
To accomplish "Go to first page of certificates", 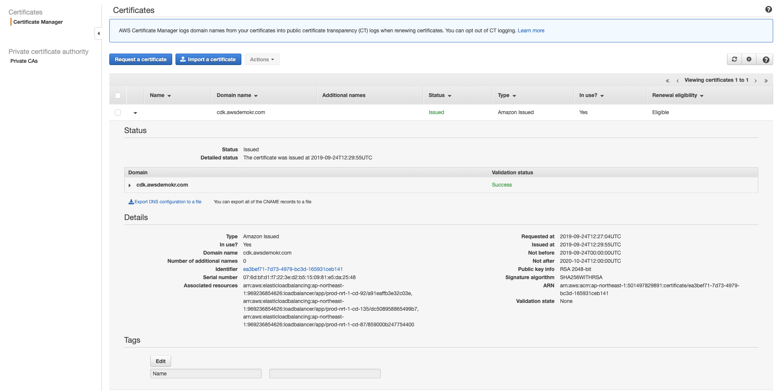I will 668,81.
